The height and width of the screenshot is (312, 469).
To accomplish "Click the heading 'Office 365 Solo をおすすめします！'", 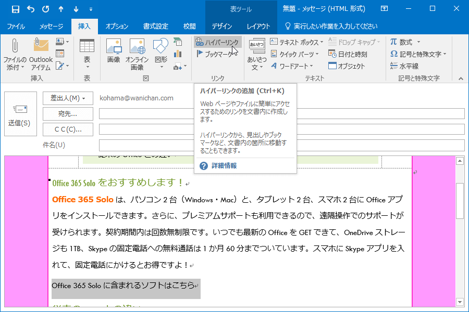I will pos(118,183).
